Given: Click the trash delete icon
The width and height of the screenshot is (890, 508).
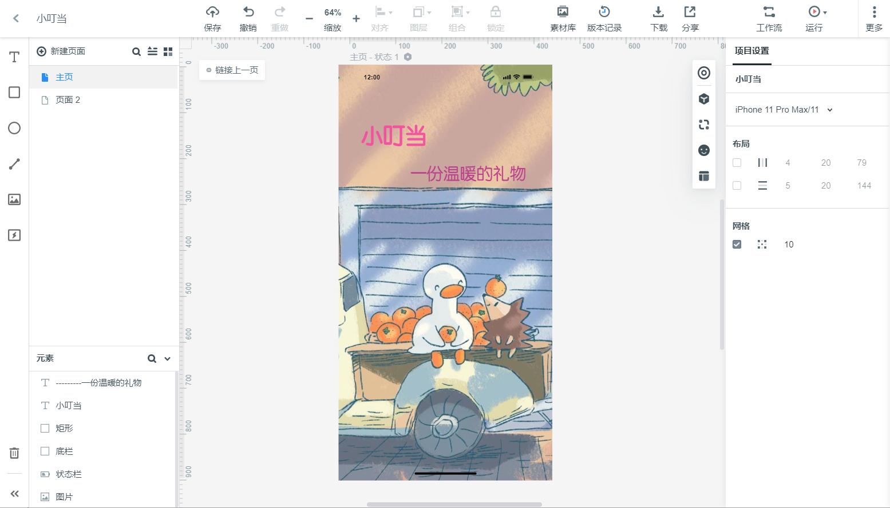Looking at the screenshot, I should [x=14, y=453].
